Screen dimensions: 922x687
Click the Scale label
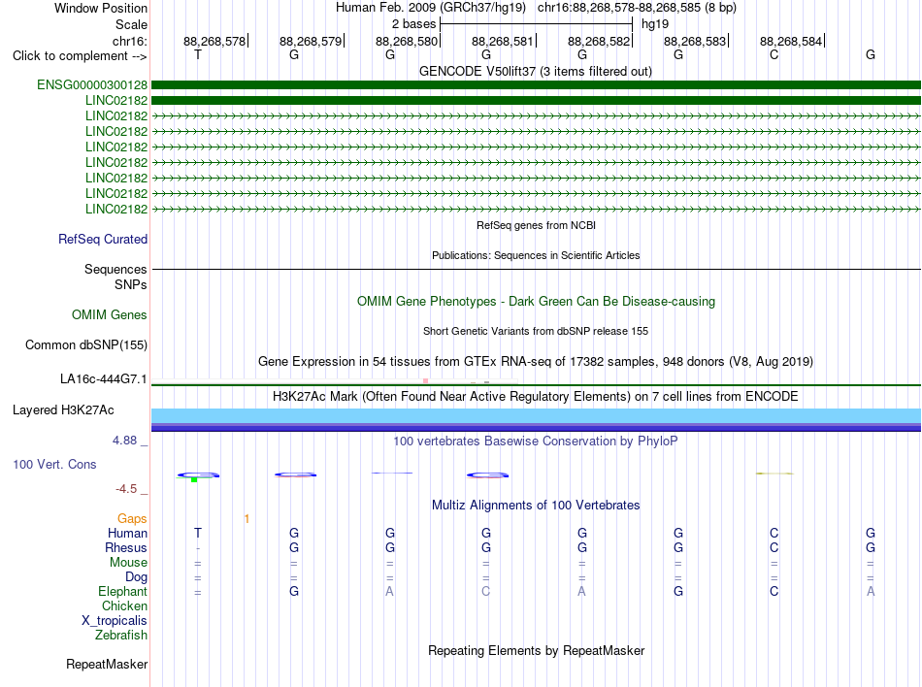click(x=131, y=24)
